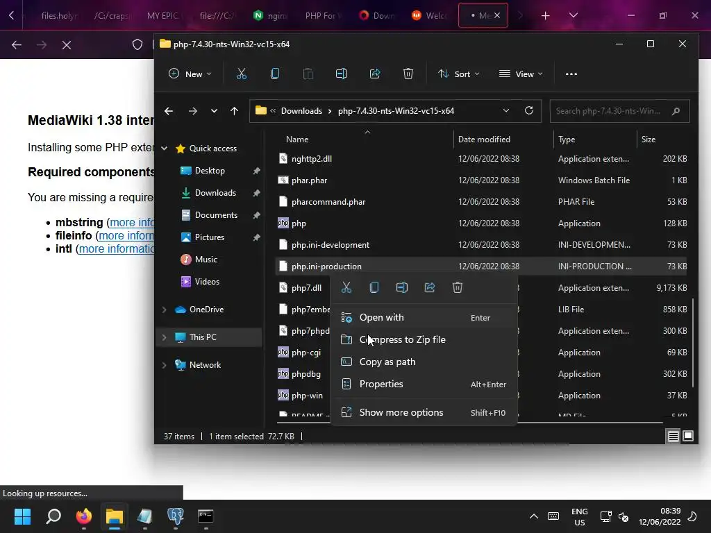Select Documents in Quick access
The width and height of the screenshot is (711, 533).
[x=216, y=215]
